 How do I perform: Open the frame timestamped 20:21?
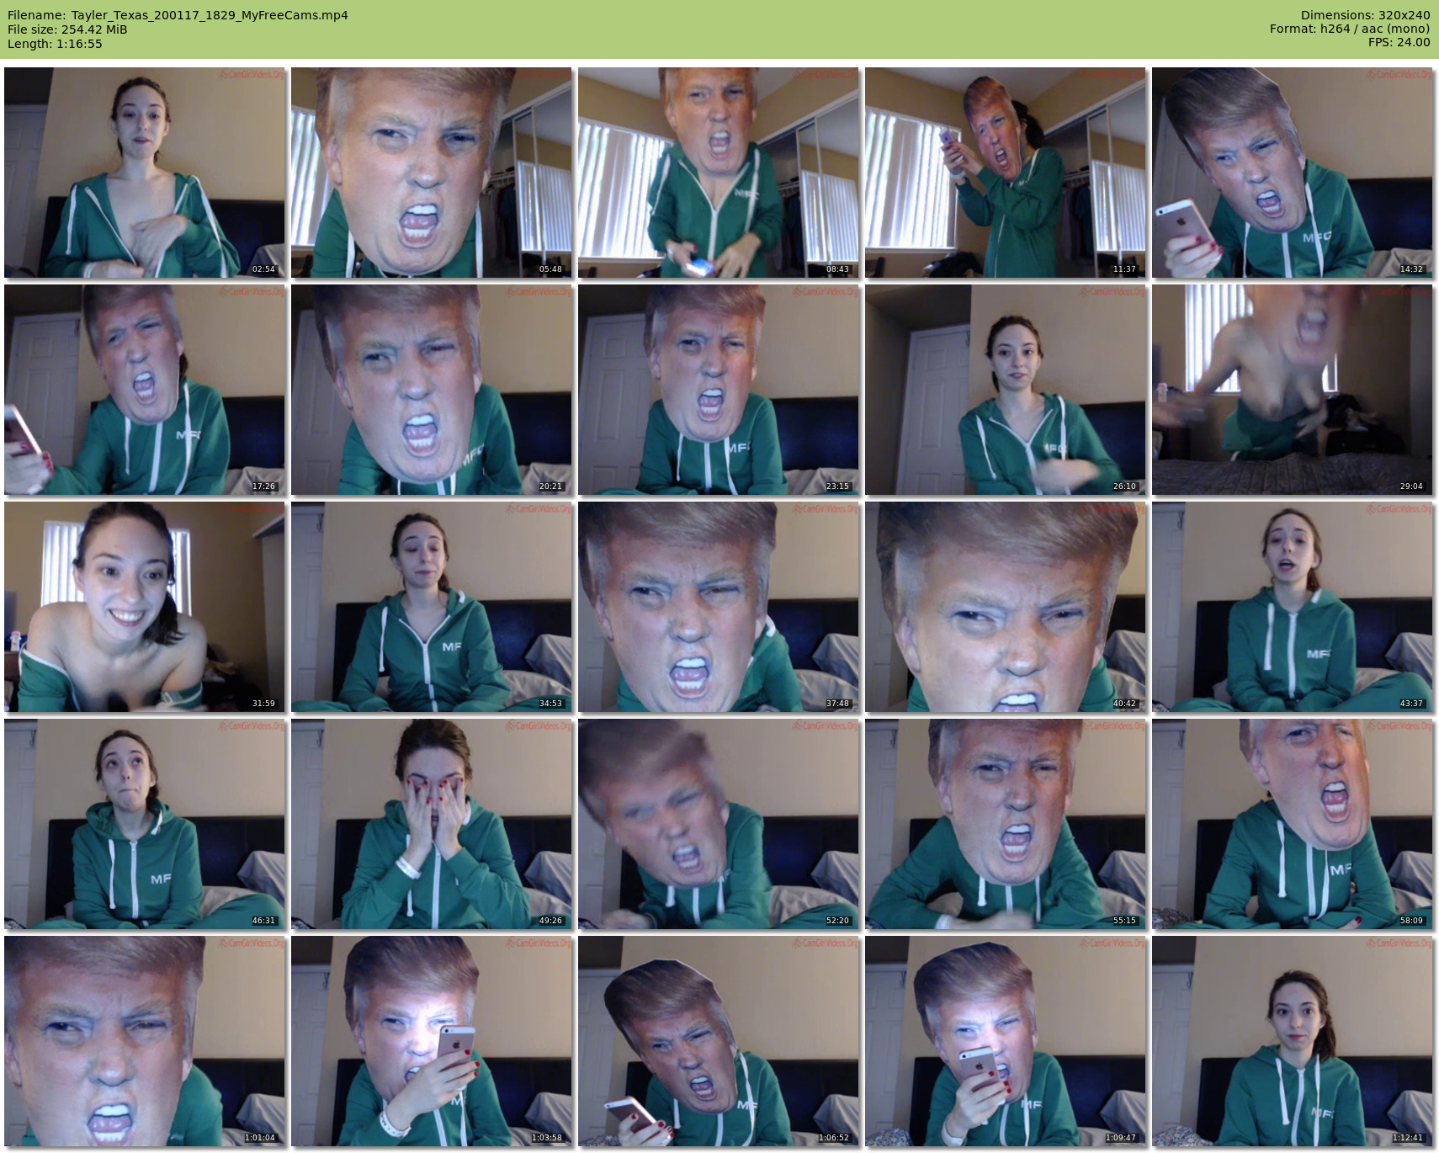[x=431, y=390]
